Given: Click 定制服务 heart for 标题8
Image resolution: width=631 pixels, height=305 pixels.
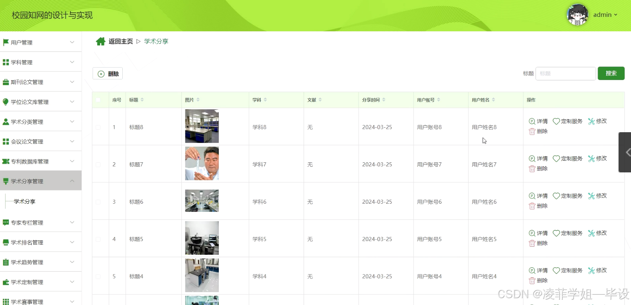Looking at the screenshot, I should pyautogui.click(x=556, y=121).
